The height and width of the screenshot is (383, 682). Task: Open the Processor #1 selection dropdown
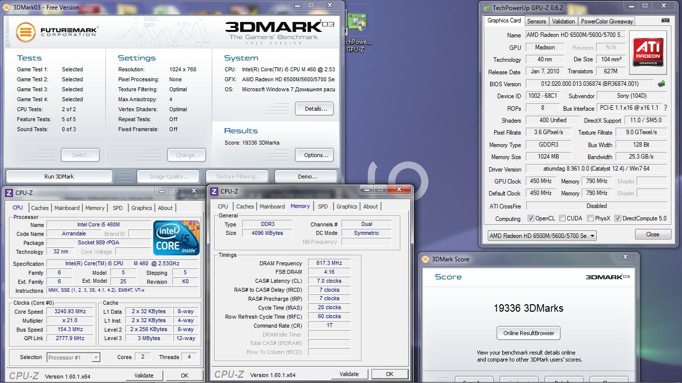(x=73, y=357)
